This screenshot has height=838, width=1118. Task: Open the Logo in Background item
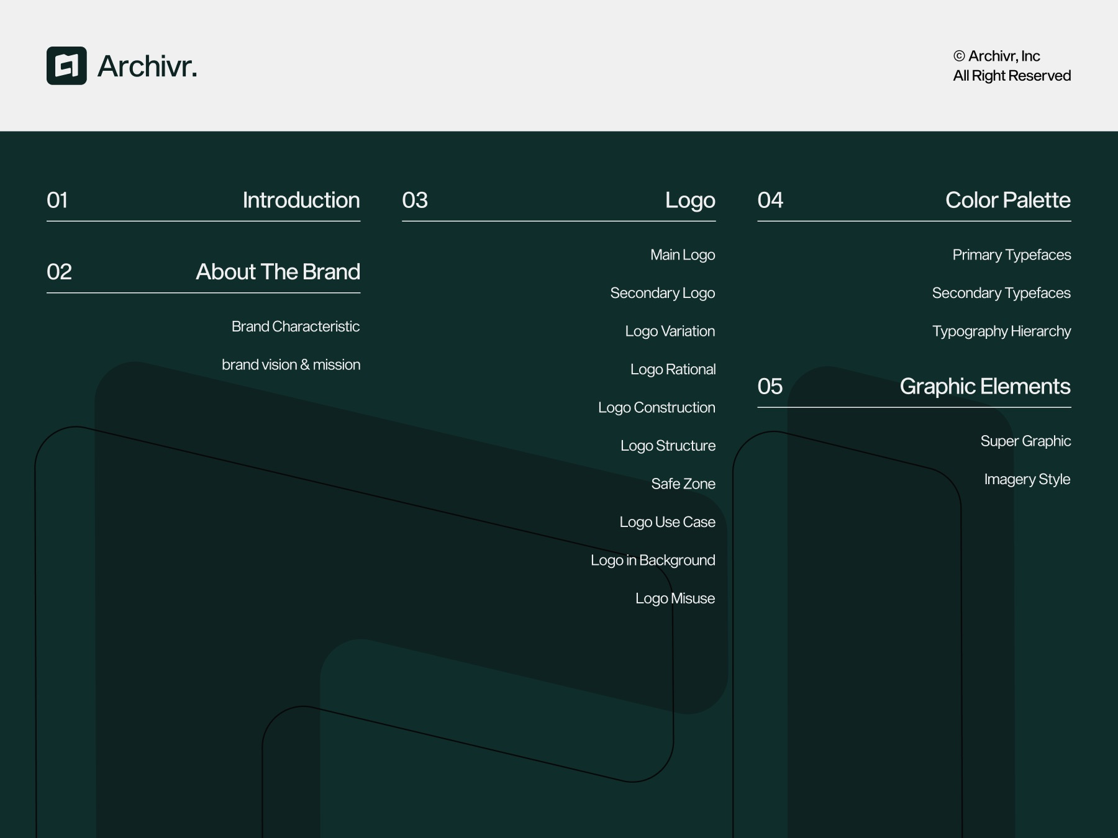[x=653, y=559]
